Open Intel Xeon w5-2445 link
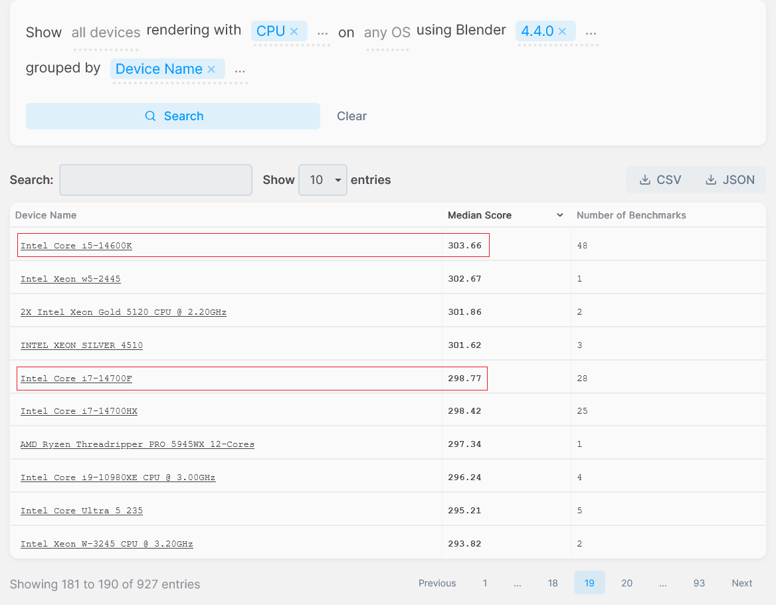 click(70, 278)
